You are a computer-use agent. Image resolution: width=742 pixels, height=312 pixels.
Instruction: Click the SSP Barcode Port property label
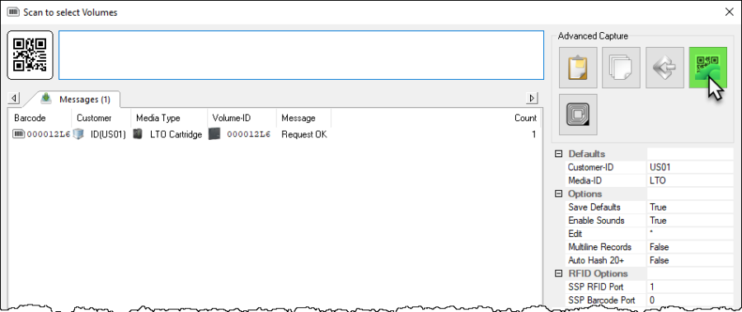[601, 300]
